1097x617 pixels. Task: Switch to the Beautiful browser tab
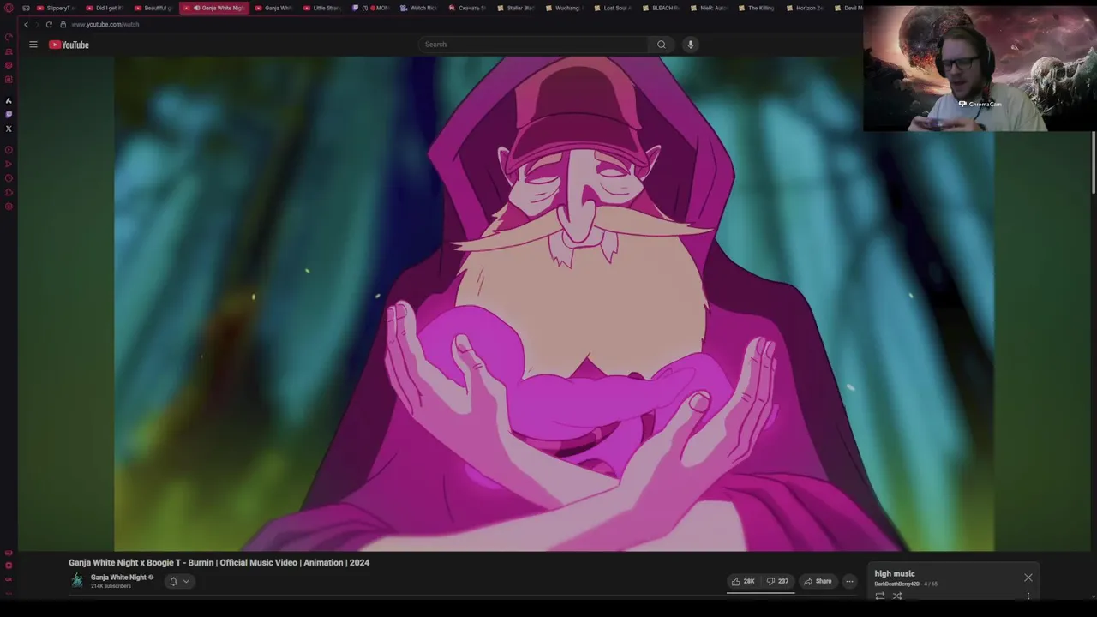click(x=153, y=8)
